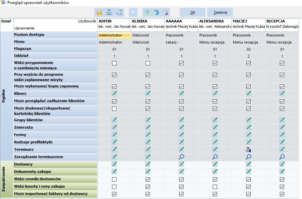The image size is (302, 199).
Task: Click KLINIKA's Grupy klientów edit icon
Action: click(148, 120)
